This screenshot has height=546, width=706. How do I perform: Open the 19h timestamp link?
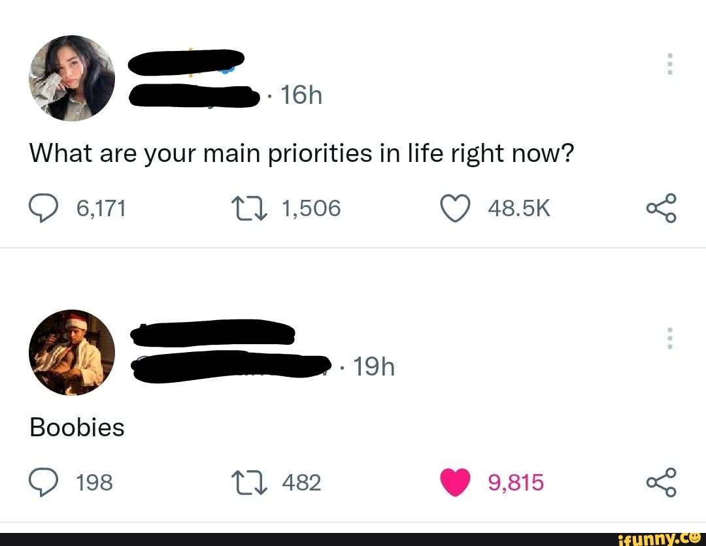(x=375, y=366)
